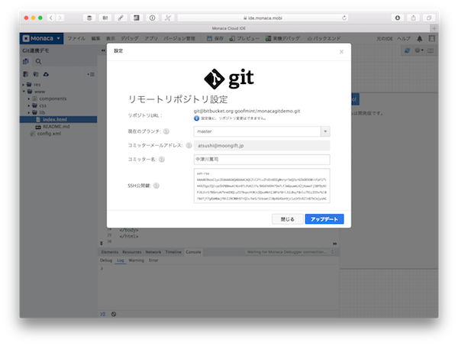Click the ヘルプ menu link

pyautogui.click(x=404, y=39)
